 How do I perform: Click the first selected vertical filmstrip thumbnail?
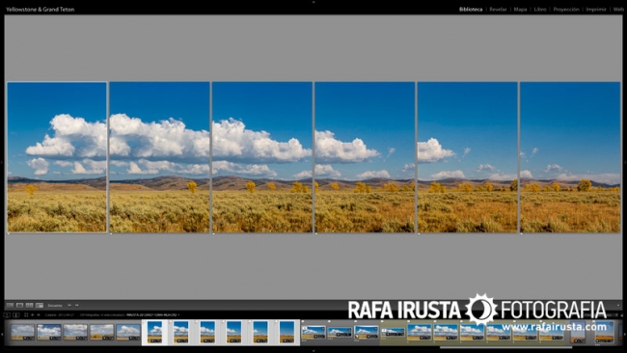coord(154,332)
